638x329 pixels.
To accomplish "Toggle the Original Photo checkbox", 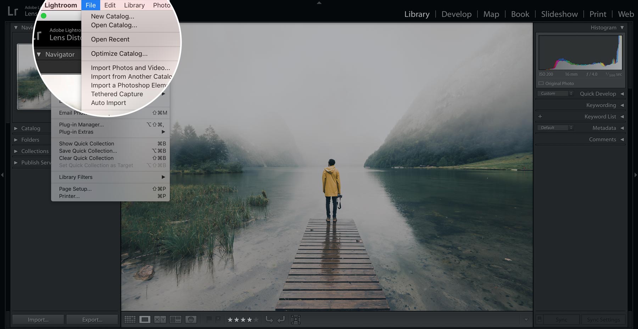I will pyautogui.click(x=541, y=84).
